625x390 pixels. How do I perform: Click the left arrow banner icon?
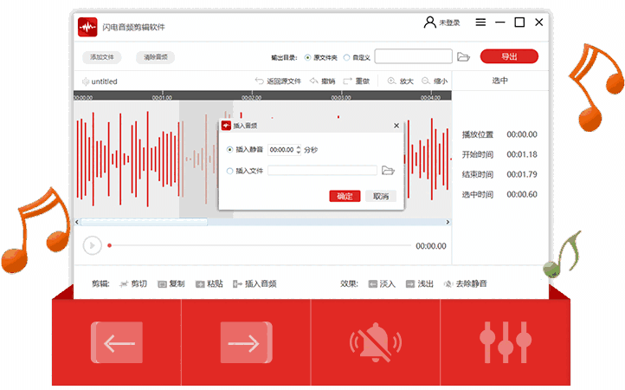point(117,342)
